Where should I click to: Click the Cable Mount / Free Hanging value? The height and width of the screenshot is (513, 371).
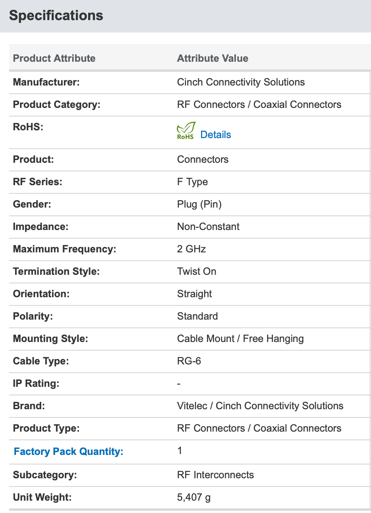[240, 339]
